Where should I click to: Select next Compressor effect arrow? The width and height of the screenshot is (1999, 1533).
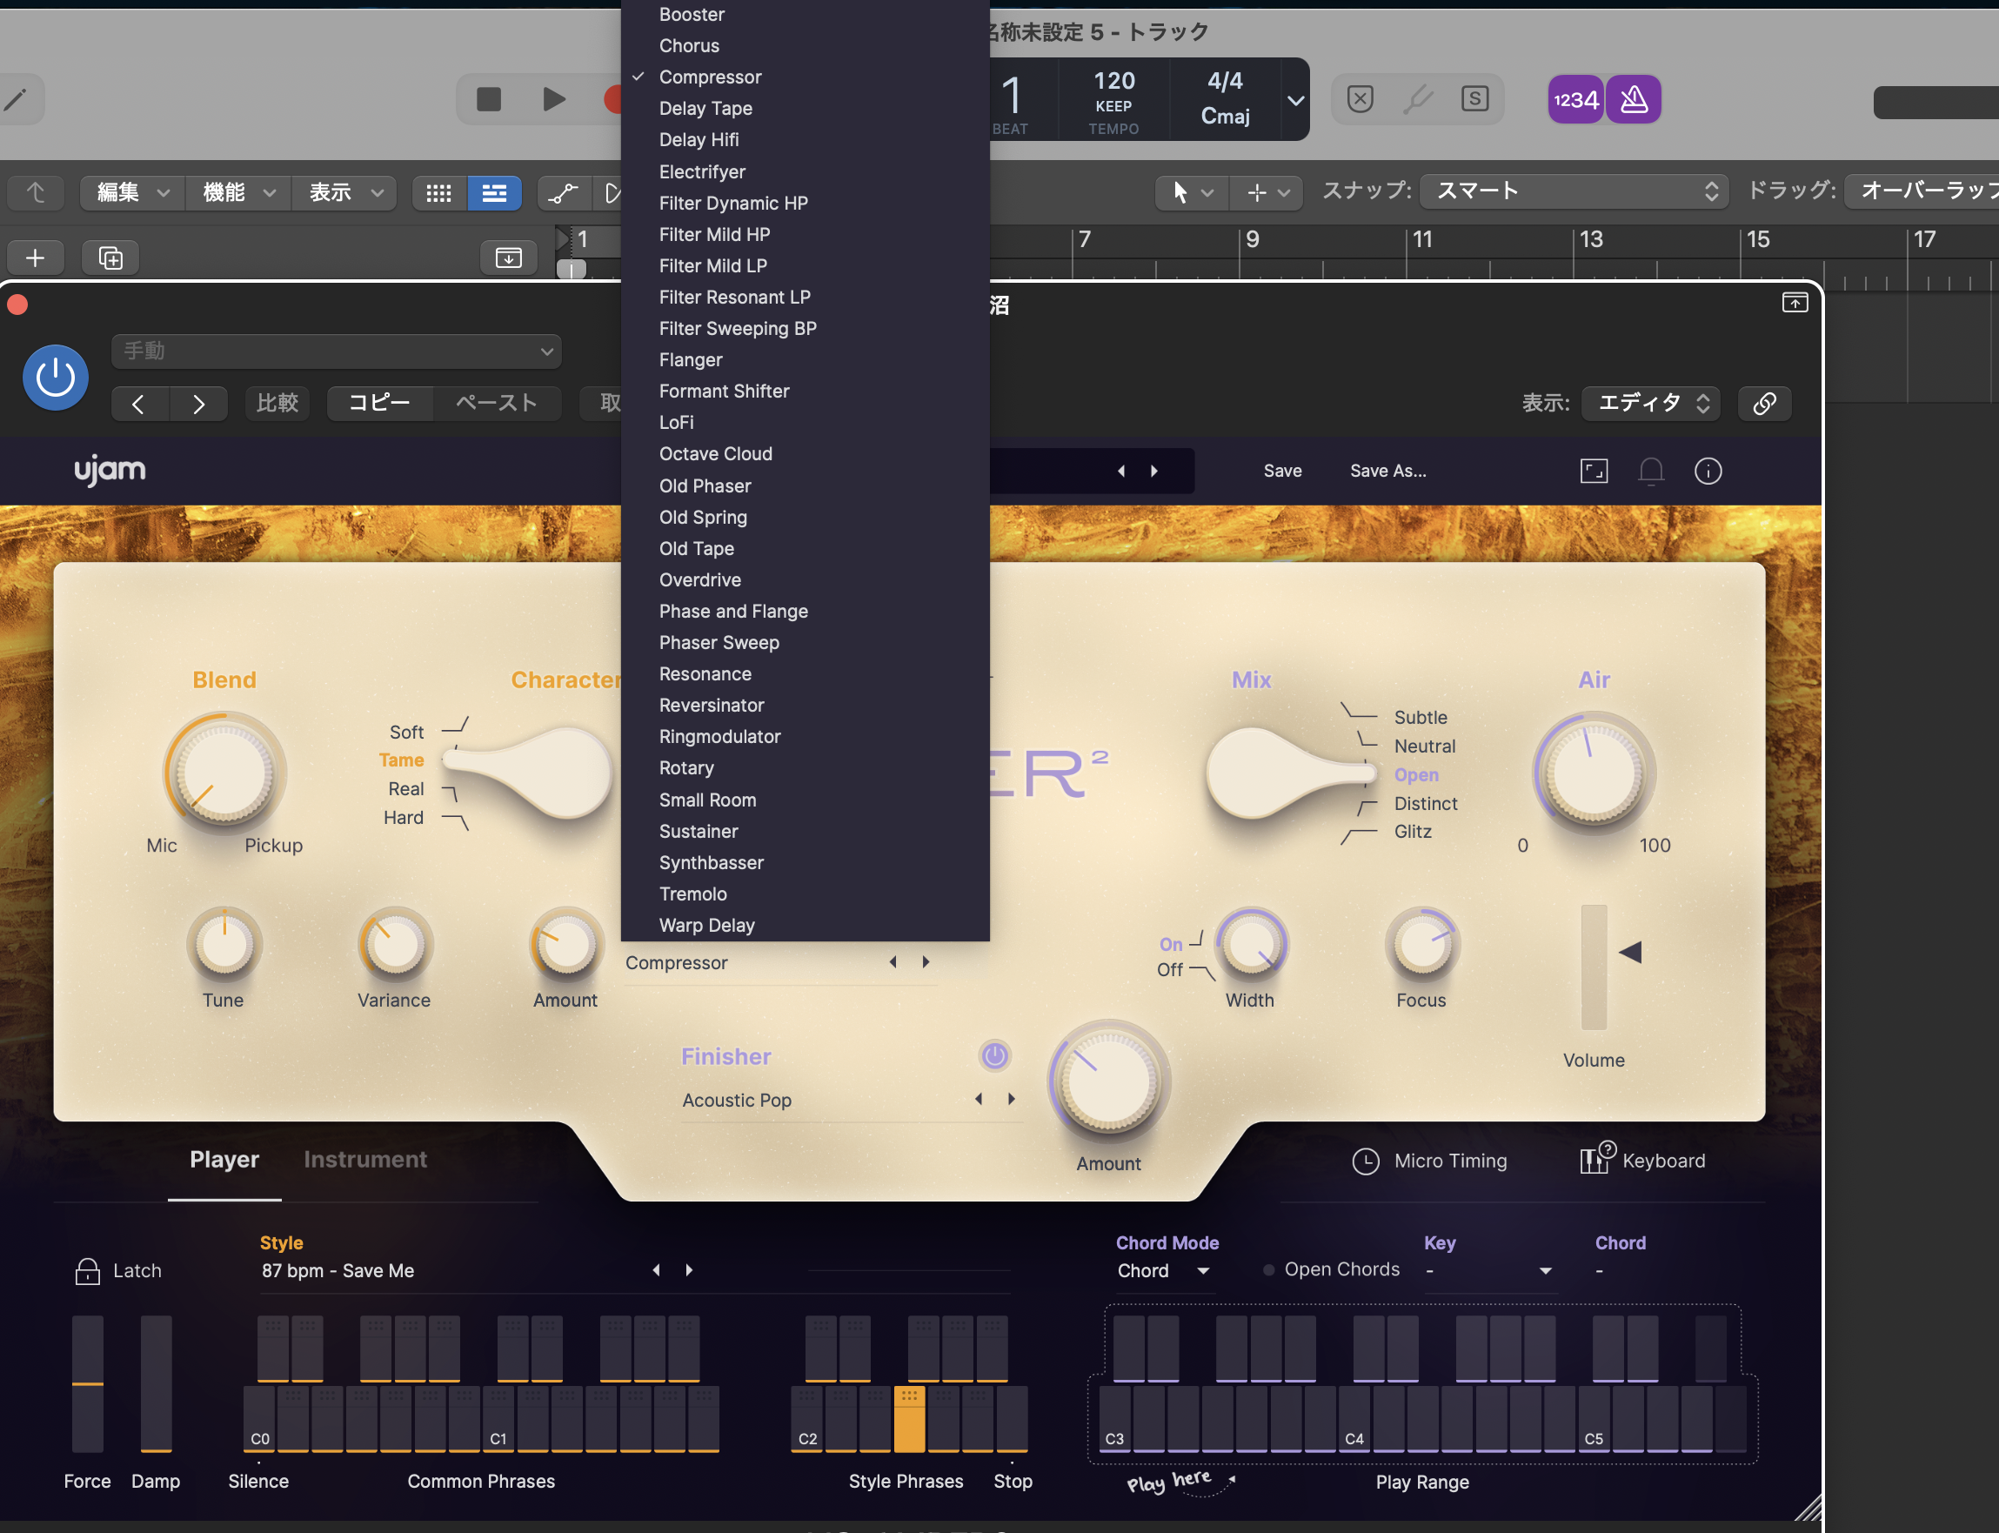point(926,961)
